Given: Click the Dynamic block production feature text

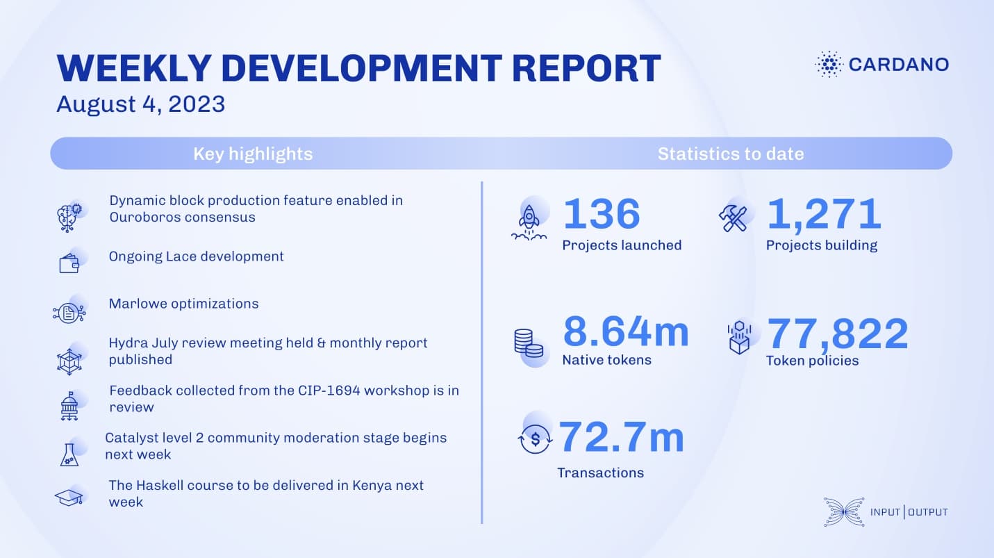Looking at the screenshot, I should (256, 208).
